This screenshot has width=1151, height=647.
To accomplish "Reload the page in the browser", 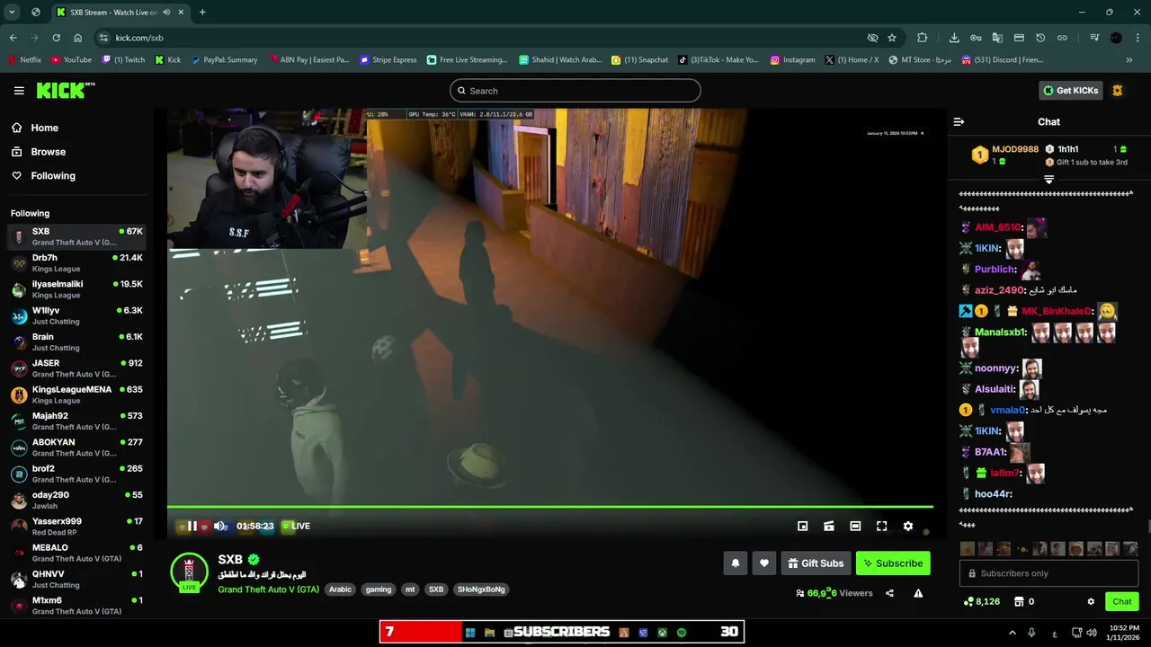I will click(56, 38).
